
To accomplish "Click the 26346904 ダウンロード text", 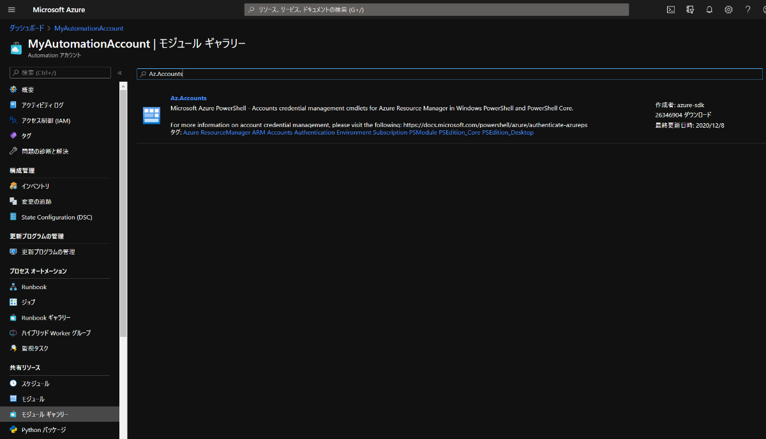I will [683, 115].
